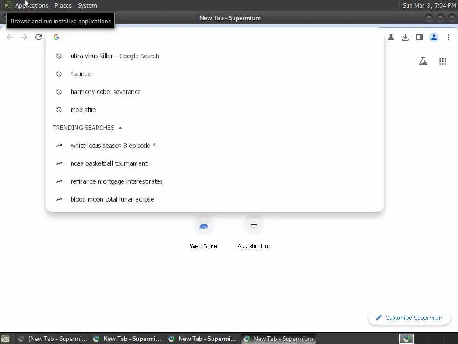Click the browser forward arrow
This screenshot has width=458, height=344.
[x=24, y=37]
